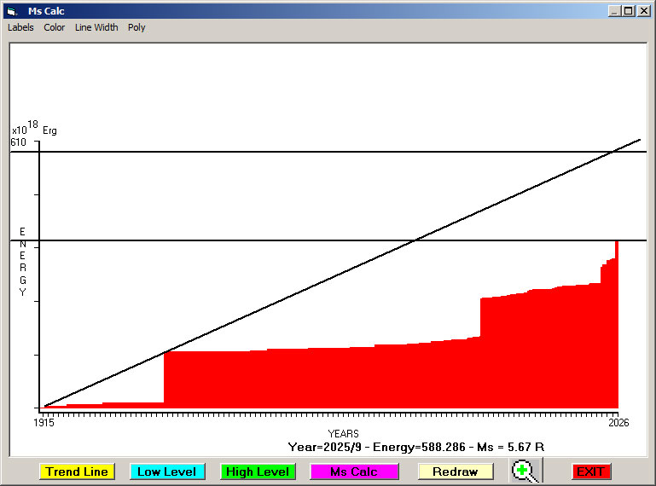The width and height of the screenshot is (656, 486).
Task: Open the Line Width menu
Action: (x=96, y=27)
